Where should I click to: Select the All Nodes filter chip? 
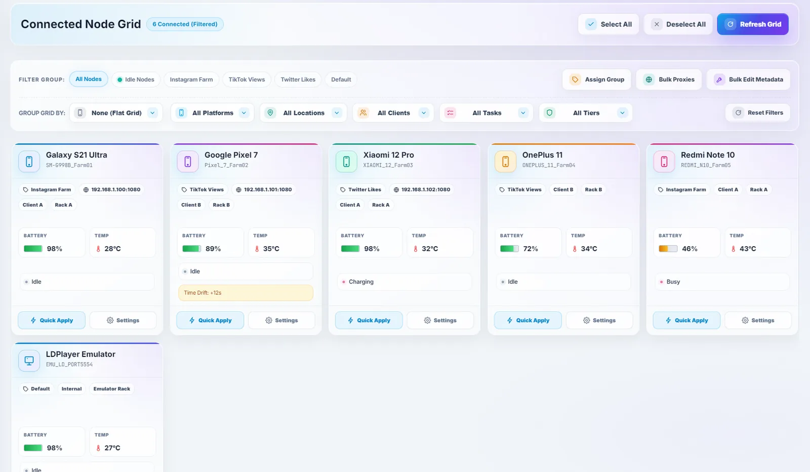tap(89, 79)
